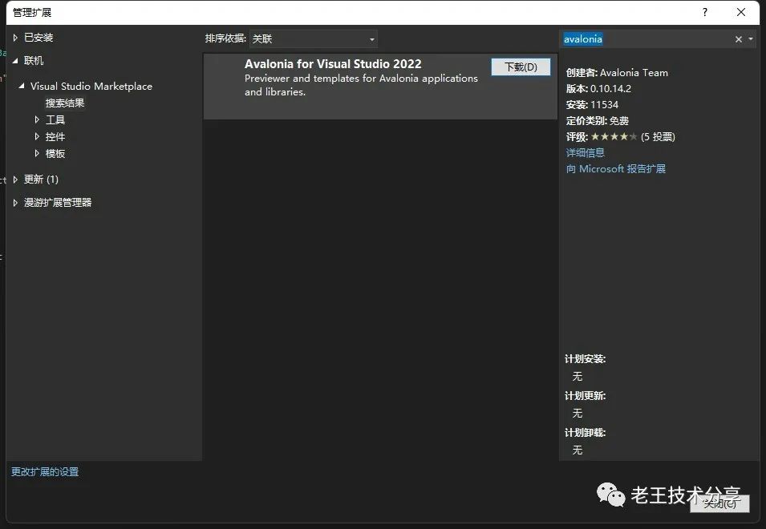Image resolution: width=766 pixels, height=529 pixels.
Task: Click the 关闭 close button
Action: coord(719,503)
